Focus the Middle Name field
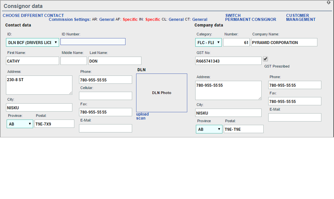334x199 pixels. 74,61
